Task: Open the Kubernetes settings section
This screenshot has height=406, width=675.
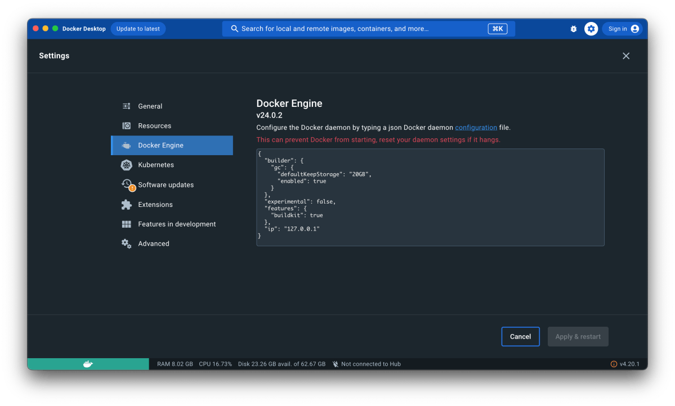Action: click(172, 165)
